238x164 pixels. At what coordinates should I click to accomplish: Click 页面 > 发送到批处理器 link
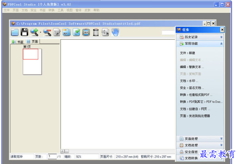tap(195, 116)
